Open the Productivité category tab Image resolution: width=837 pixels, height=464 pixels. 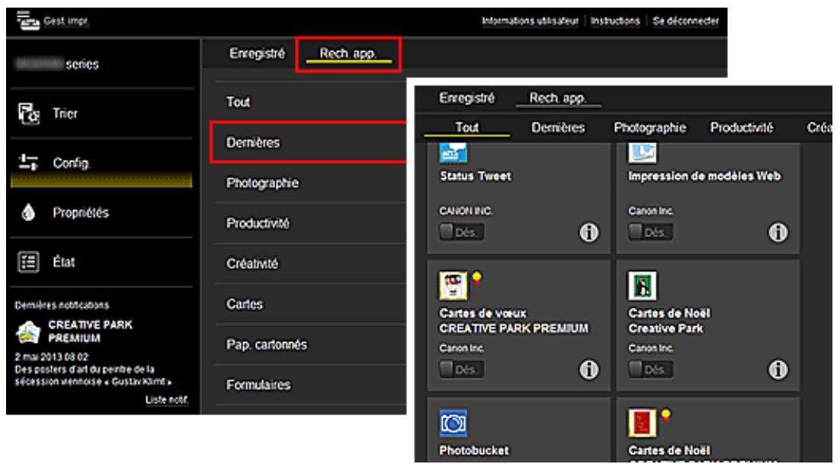click(x=742, y=127)
